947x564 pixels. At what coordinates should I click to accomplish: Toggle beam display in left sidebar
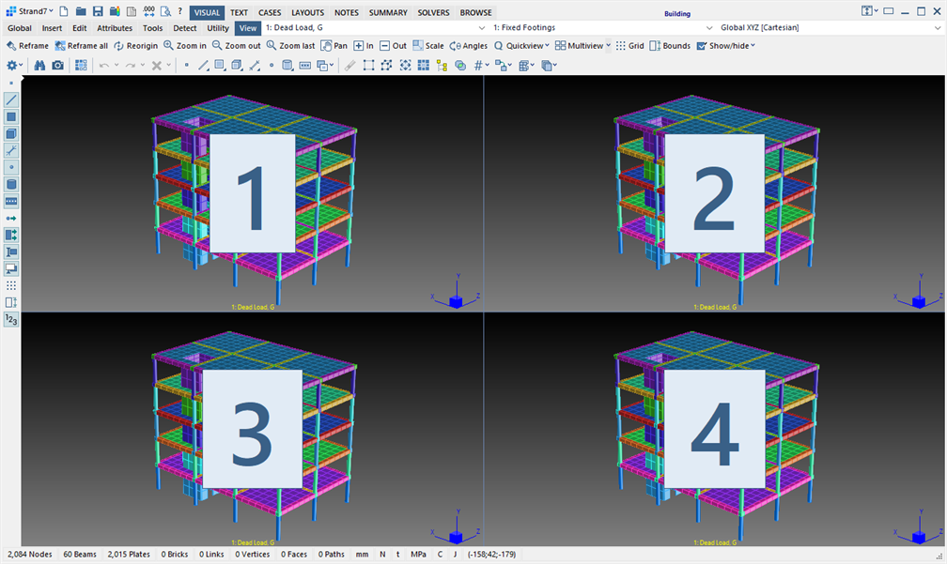tap(11, 100)
